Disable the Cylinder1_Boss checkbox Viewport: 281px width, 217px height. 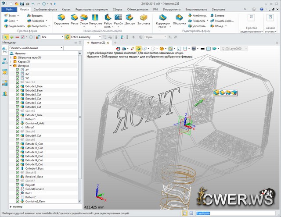click(x=18, y=168)
